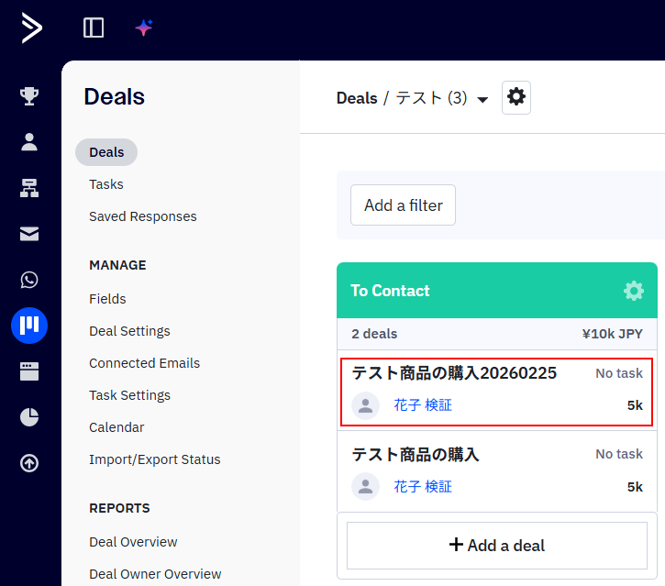Open Deal Overview report

(x=133, y=542)
